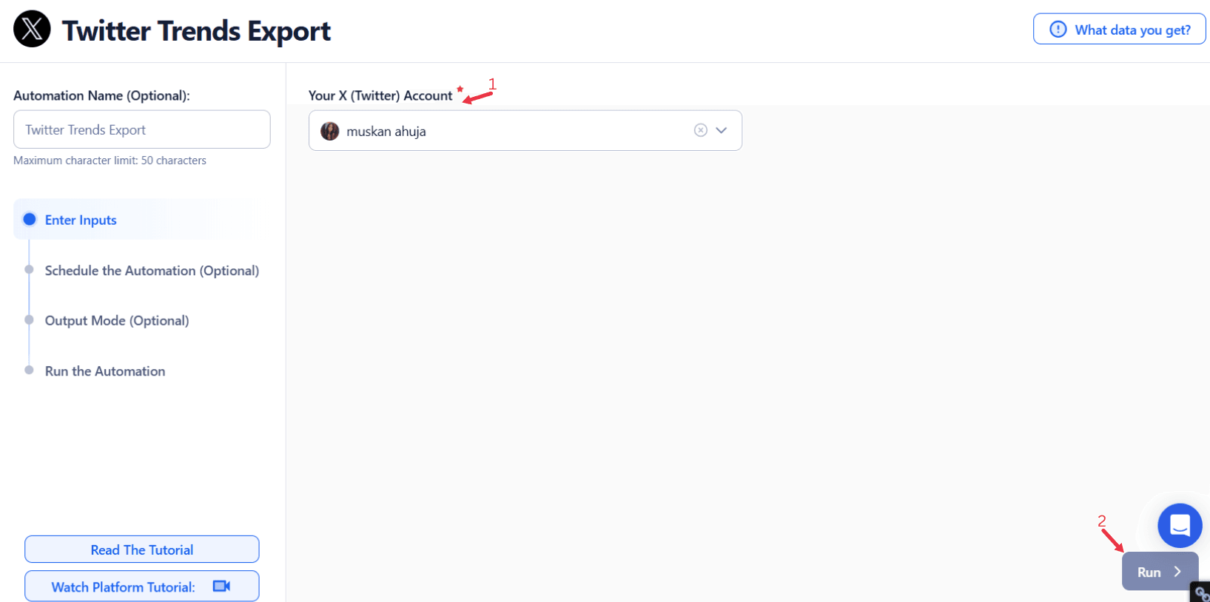
Task: Jump to Run the Automation step
Action: click(x=105, y=371)
